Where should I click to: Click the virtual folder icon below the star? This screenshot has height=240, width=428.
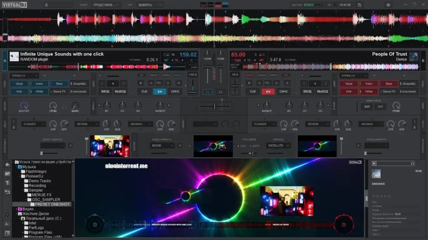pos(8,174)
